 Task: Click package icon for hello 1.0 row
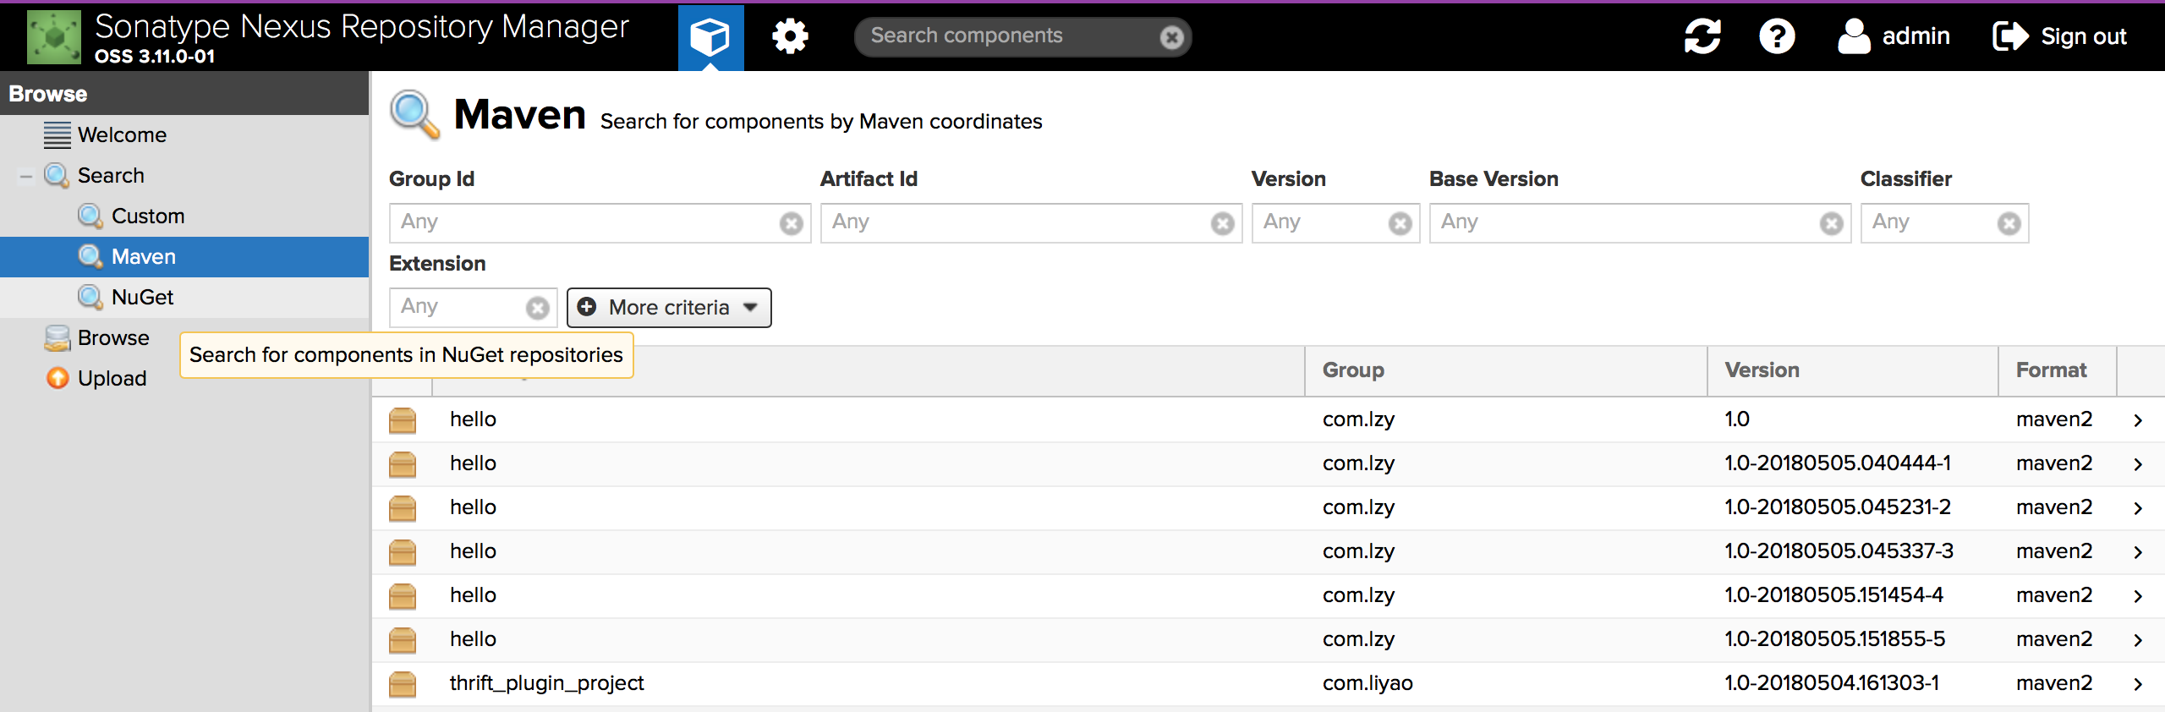[403, 420]
